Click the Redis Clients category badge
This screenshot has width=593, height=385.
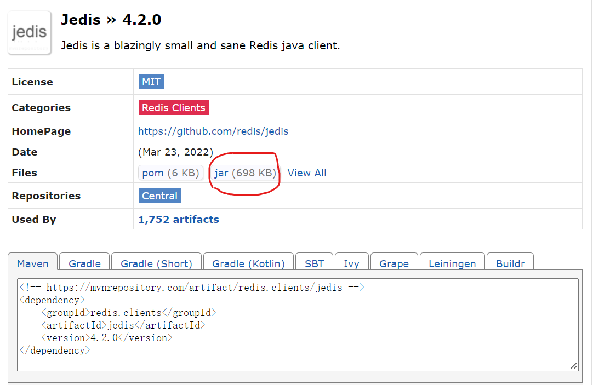pyautogui.click(x=173, y=107)
